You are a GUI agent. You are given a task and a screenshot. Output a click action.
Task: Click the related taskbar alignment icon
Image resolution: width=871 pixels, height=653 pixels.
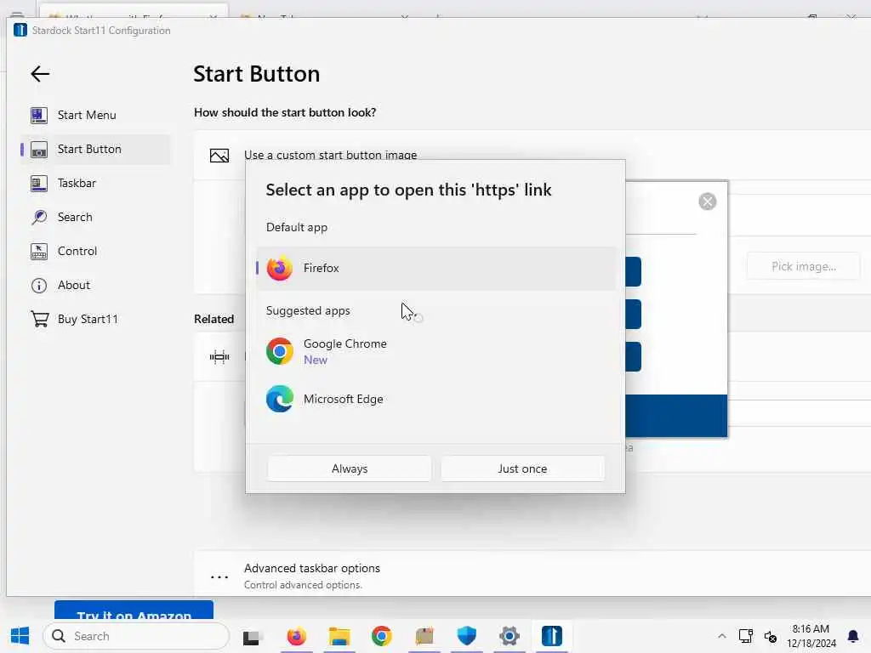click(219, 356)
